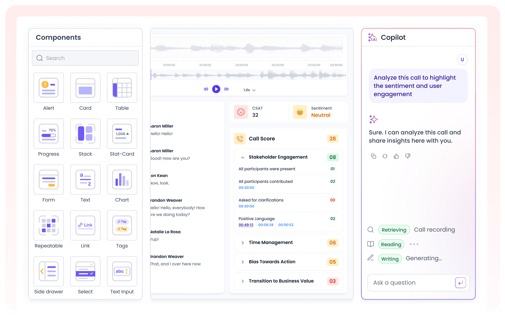Collapse the Stakeholder Engagement section

click(243, 157)
